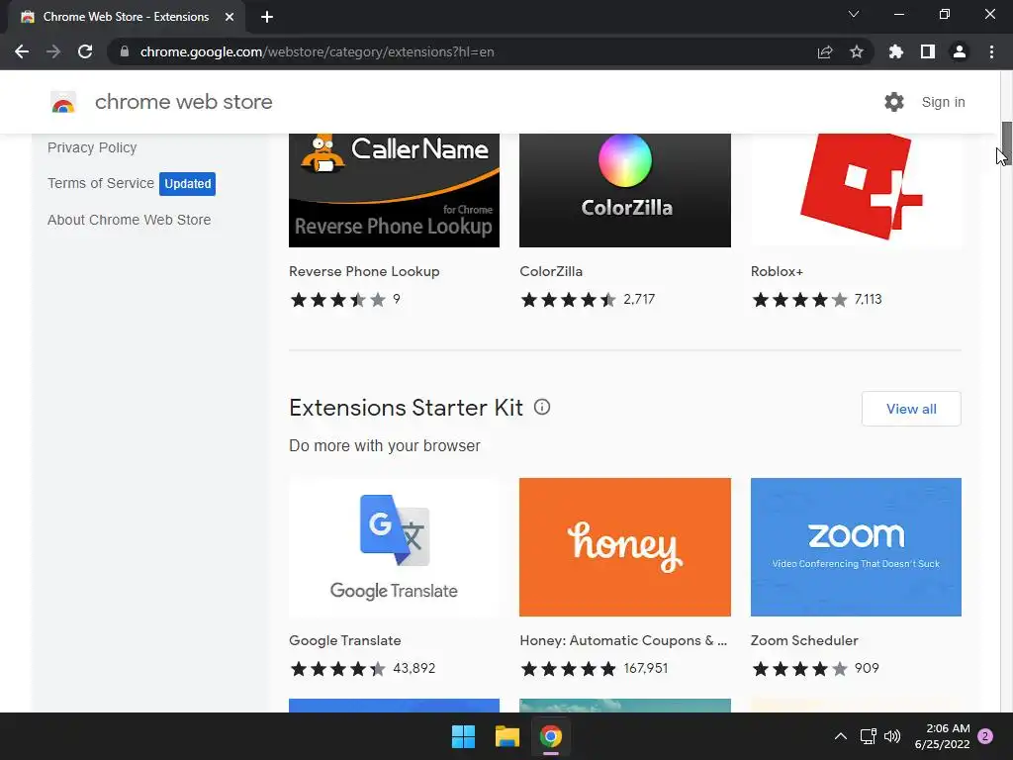Go back to the previous page

pos(22,51)
